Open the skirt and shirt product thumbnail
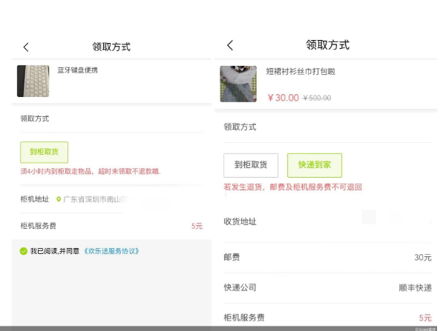Screen dimensions: 446x331 [x=238, y=84]
